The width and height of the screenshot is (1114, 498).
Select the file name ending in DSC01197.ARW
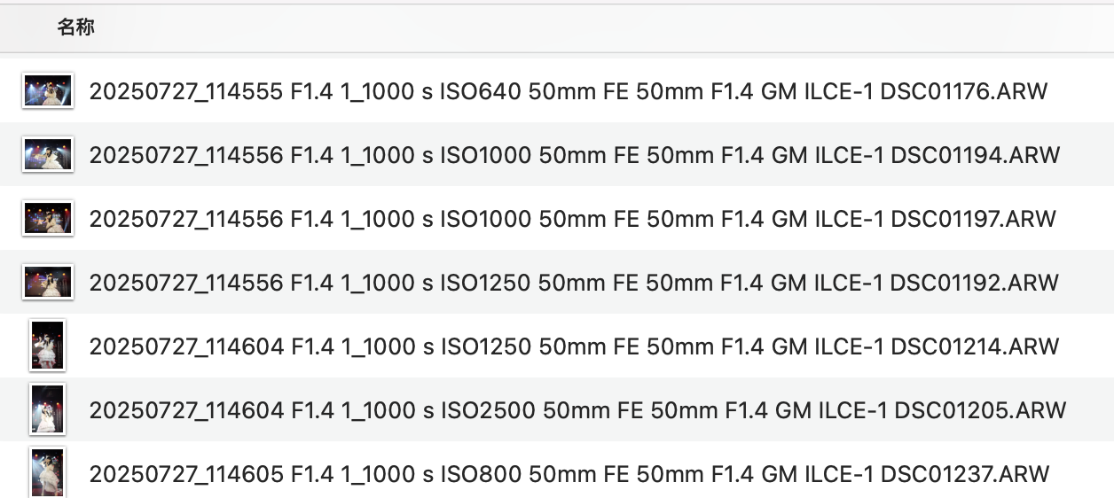tap(572, 219)
